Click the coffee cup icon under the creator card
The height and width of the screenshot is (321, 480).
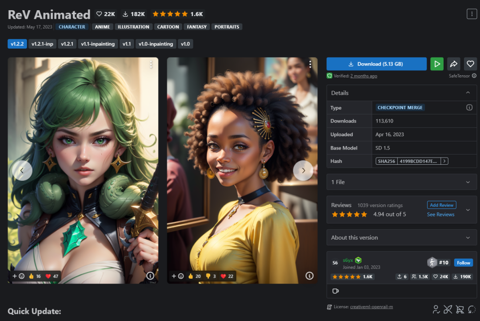[336, 291]
